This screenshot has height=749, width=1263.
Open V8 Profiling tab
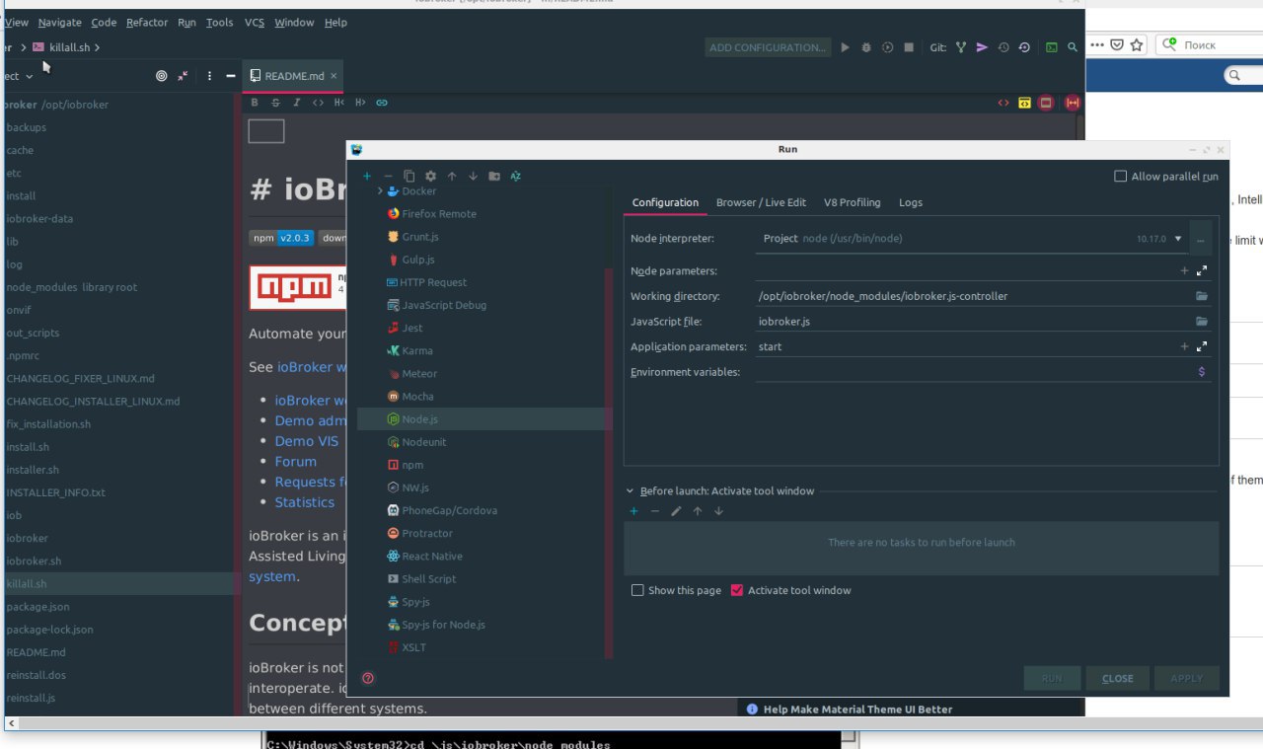tap(853, 202)
